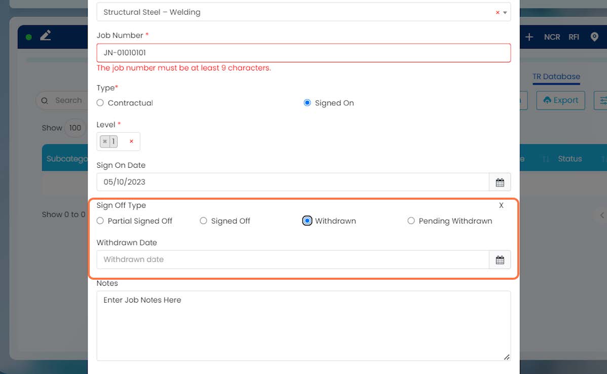607x374 pixels.
Task: Click the Subcategory column header
Action: 67,159
